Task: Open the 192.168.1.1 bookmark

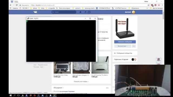Action: point(24,8)
